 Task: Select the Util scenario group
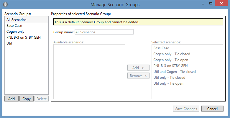pyautogui.click(x=9, y=43)
